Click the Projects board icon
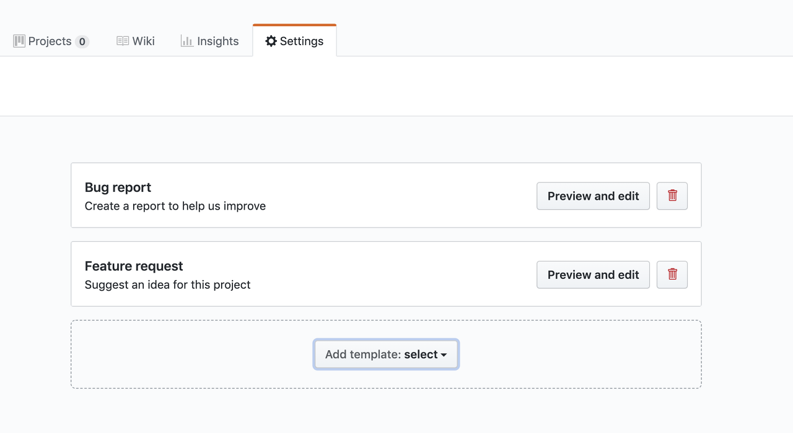This screenshot has width=793, height=433. [x=19, y=41]
